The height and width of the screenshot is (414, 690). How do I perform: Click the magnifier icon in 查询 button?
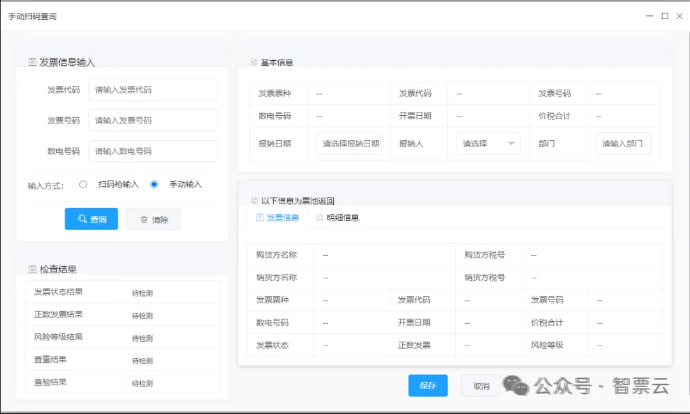(x=82, y=219)
